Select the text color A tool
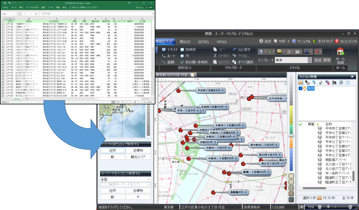The width and height of the screenshot is (359, 210). pos(306,52)
